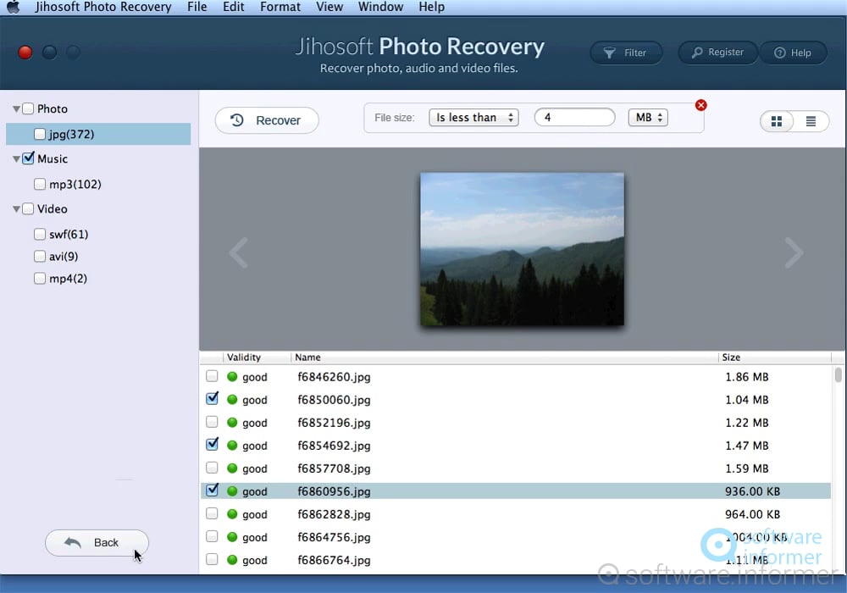Click the green status dot for f6846260.jpg

(232, 376)
